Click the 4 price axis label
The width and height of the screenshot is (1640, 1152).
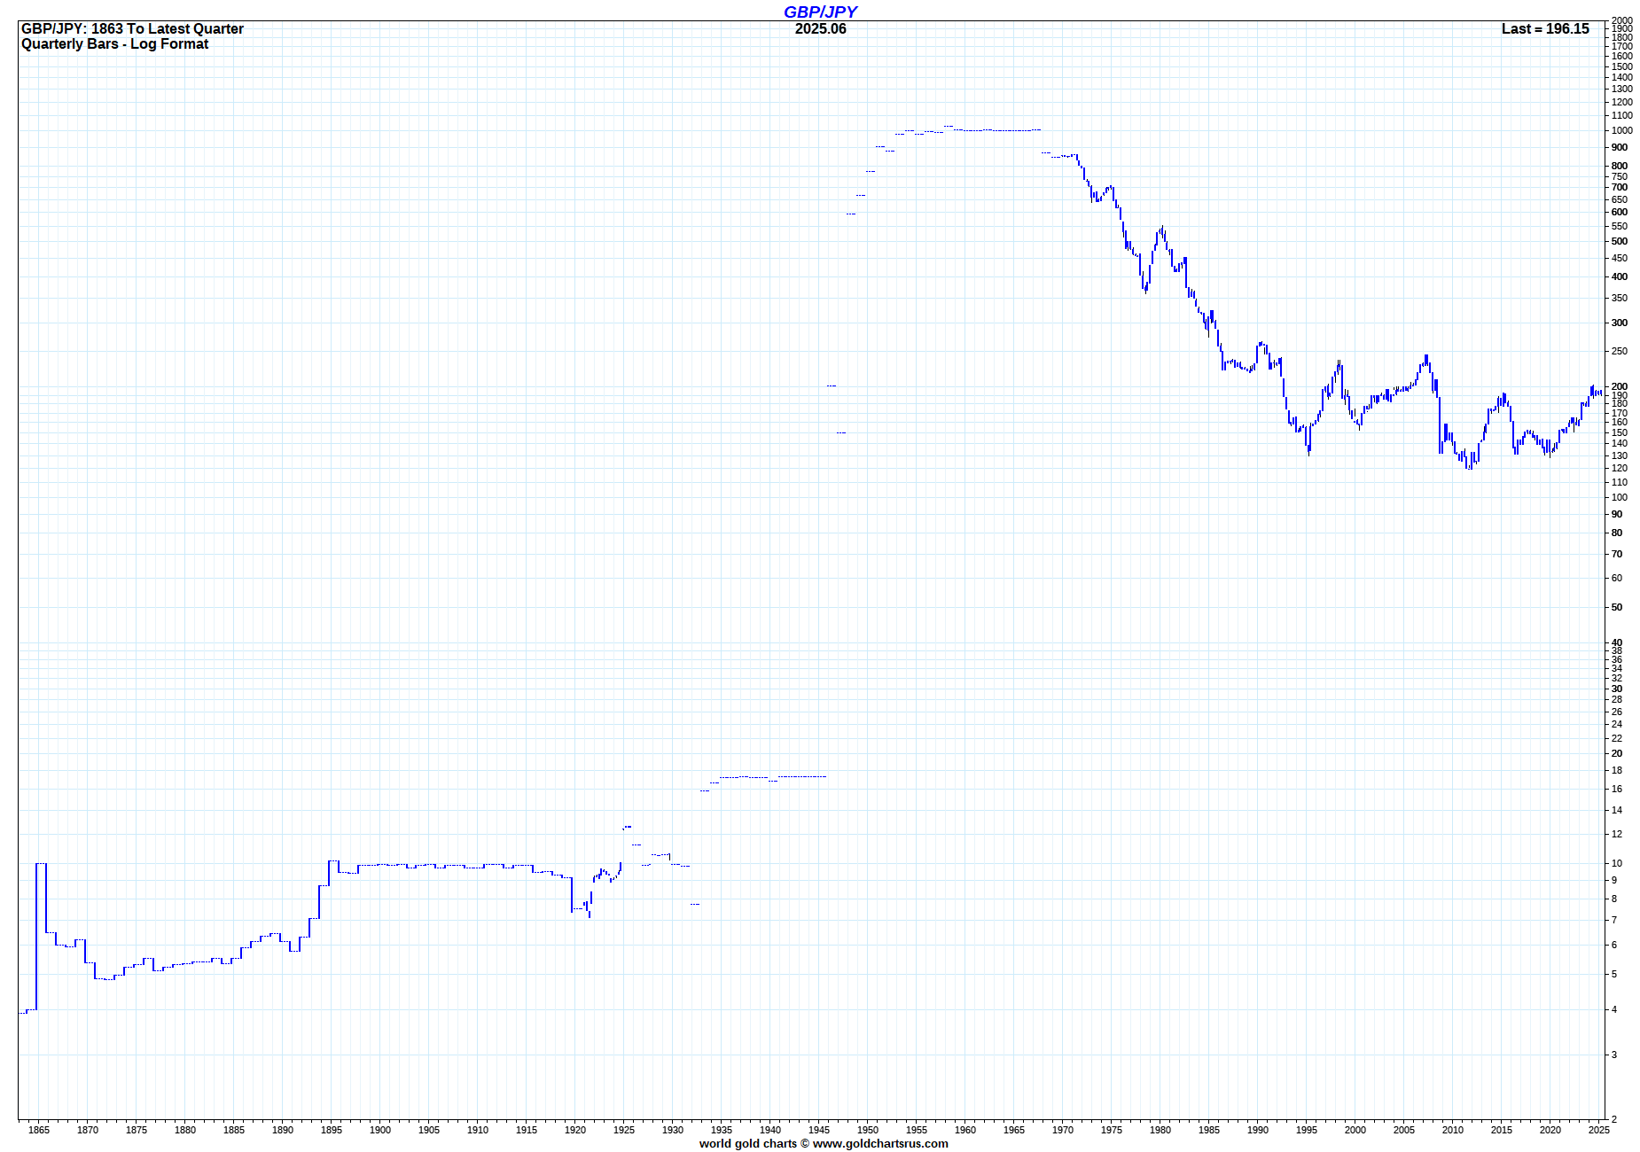(1614, 1009)
